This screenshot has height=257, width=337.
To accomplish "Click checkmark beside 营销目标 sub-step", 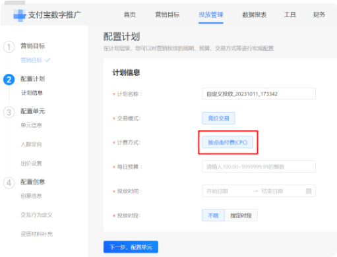I will [47, 60].
